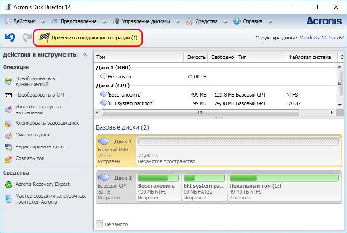Select the Диск 1 (MBR) group row
This screenshot has width=347, height=233.
pos(215,68)
